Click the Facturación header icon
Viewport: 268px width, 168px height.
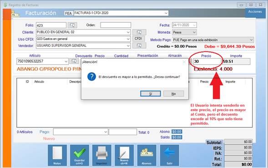pyautogui.click(x=15, y=14)
